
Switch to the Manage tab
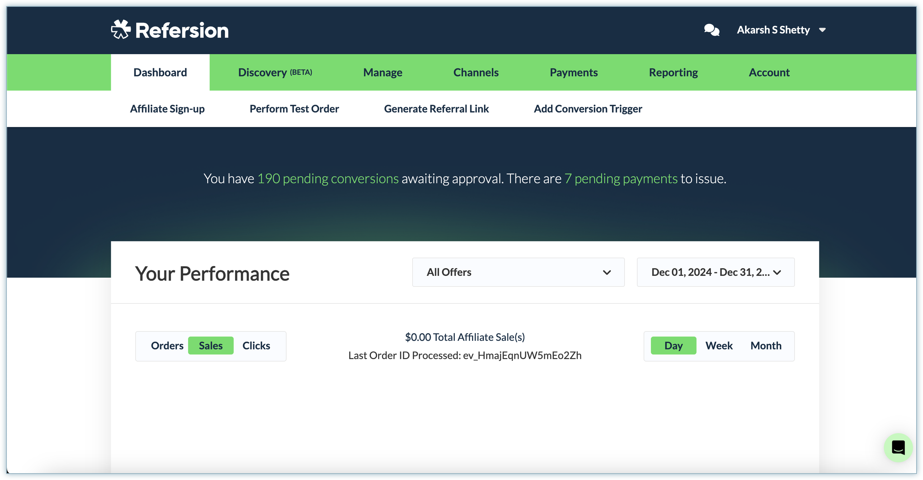pos(382,72)
